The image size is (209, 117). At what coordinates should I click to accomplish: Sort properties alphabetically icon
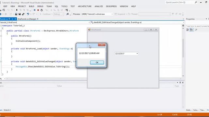[x=192, y=30]
